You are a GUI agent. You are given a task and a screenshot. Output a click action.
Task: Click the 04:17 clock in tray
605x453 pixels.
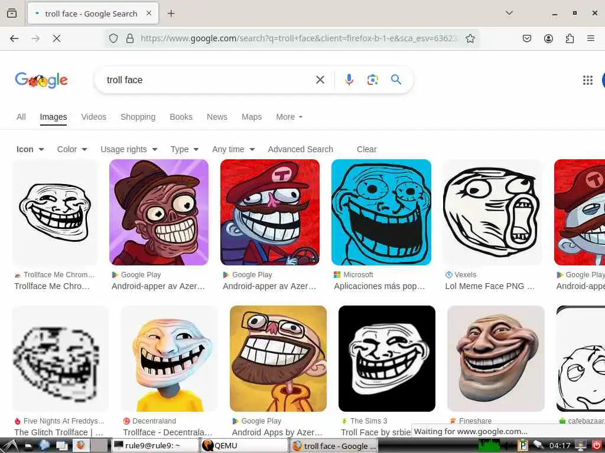pos(560,446)
